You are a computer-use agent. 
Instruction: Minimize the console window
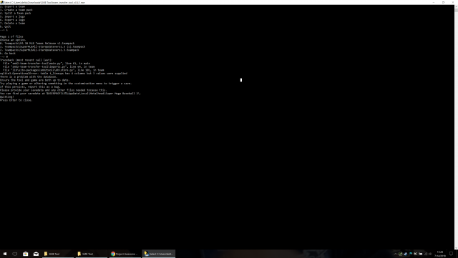(434, 2)
